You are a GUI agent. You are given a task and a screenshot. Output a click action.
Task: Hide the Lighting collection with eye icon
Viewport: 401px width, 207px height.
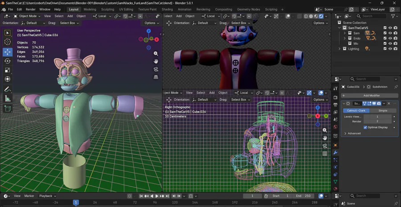click(390, 49)
